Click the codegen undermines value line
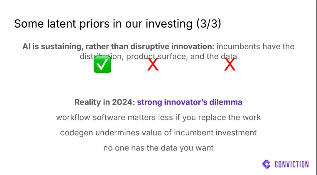The image size is (317, 175). (x=158, y=133)
